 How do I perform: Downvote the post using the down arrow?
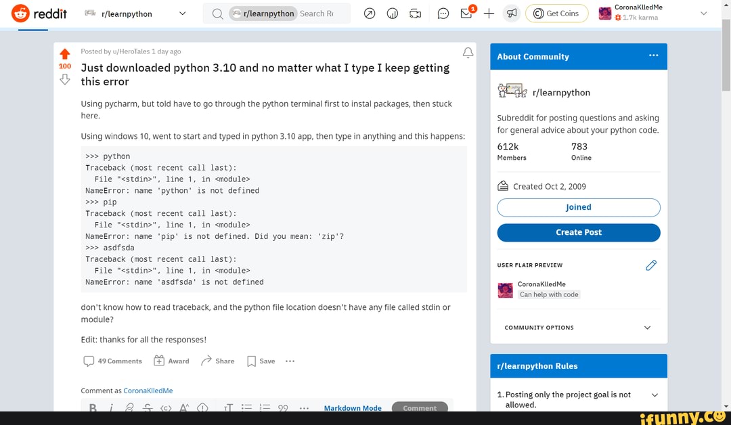(x=65, y=79)
